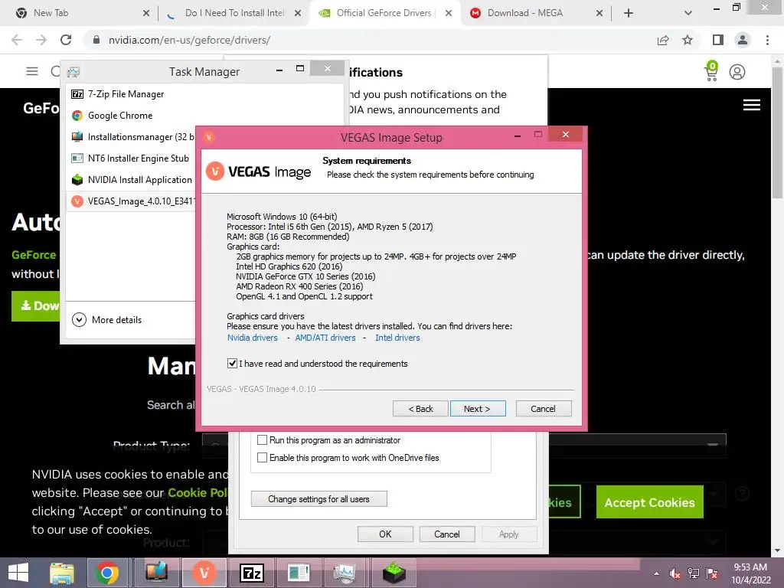Open Chrome side panel icon
This screenshot has width=784, height=588.
[718, 40]
